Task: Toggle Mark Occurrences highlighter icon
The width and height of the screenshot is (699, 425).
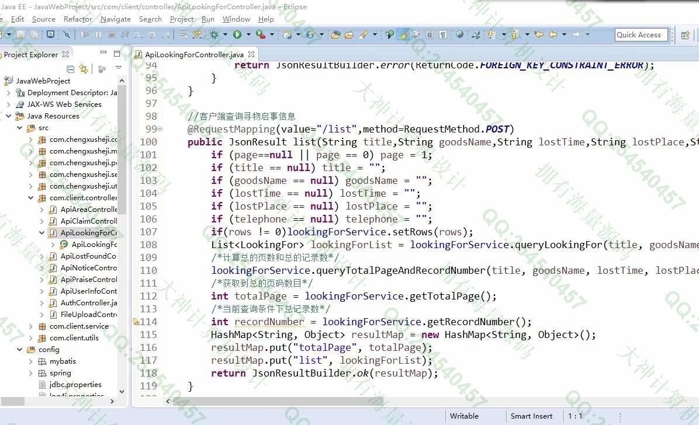Action: [x=403, y=34]
